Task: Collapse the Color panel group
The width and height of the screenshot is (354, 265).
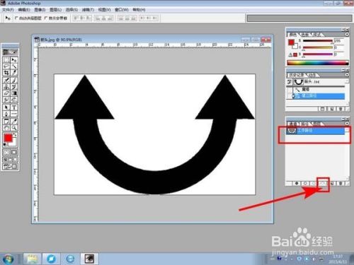Action: click(x=343, y=30)
